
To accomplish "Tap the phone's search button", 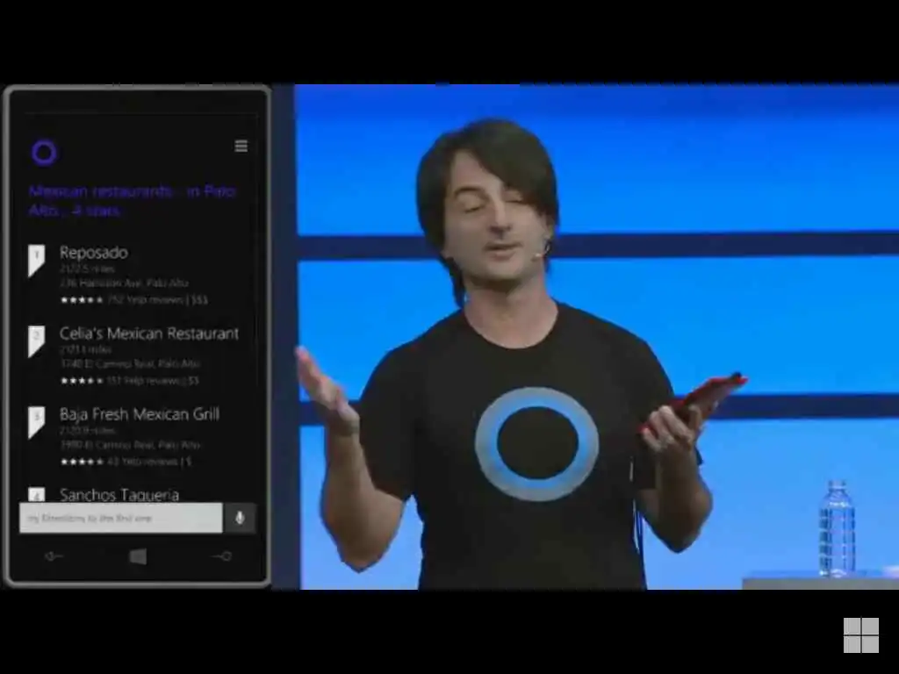I will [222, 556].
